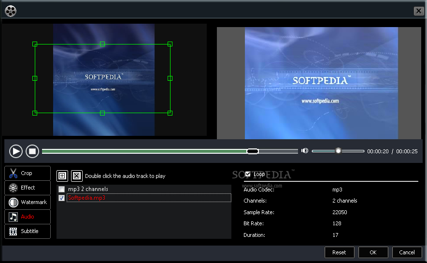The image size is (427, 263).
Task: Click the volume slider knob
Action: point(338,151)
